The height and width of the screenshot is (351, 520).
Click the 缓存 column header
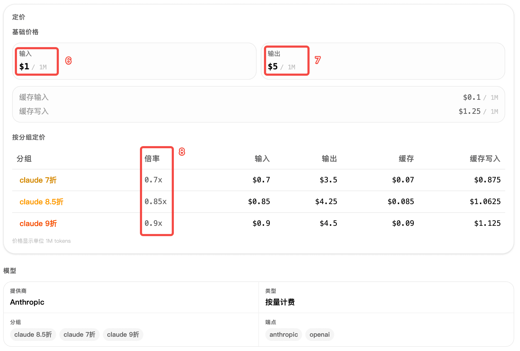(x=406, y=159)
